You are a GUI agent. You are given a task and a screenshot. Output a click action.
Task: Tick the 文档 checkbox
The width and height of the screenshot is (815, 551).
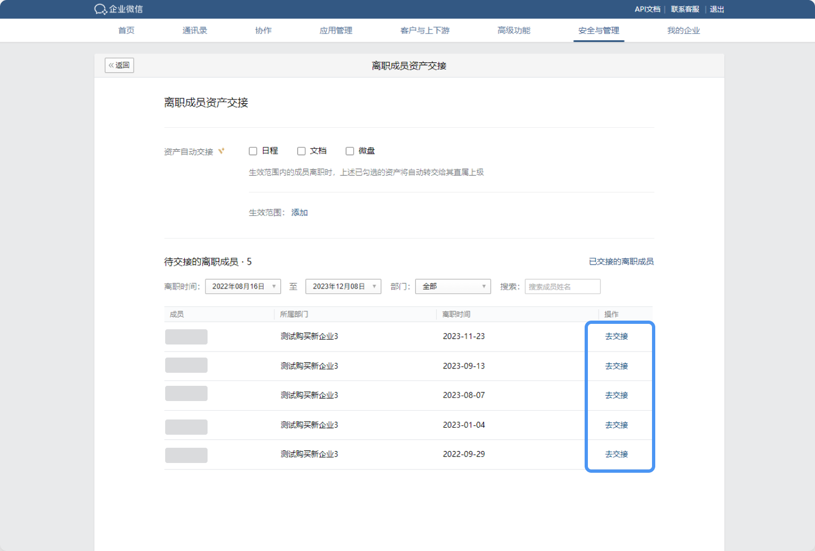point(301,151)
